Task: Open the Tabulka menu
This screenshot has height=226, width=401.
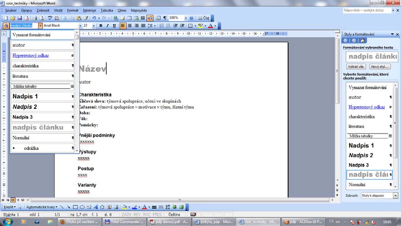Action: pyautogui.click(x=107, y=11)
